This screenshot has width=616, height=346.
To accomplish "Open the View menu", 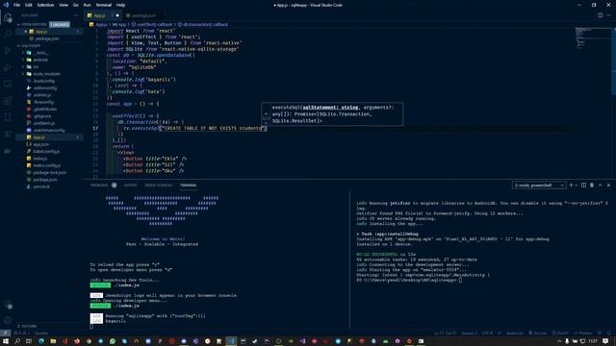I will pos(64,5).
